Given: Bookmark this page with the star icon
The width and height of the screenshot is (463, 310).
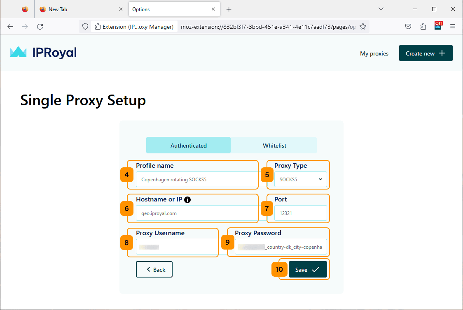Looking at the screenshot, I should pyautogui.click(x=363, y=27).
